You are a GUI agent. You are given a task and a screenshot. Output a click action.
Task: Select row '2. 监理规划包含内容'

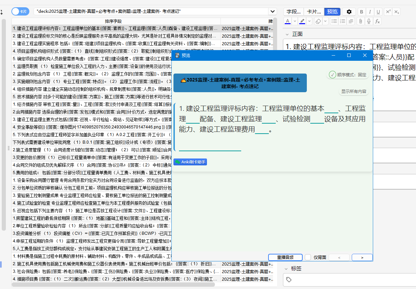(92, 74)
